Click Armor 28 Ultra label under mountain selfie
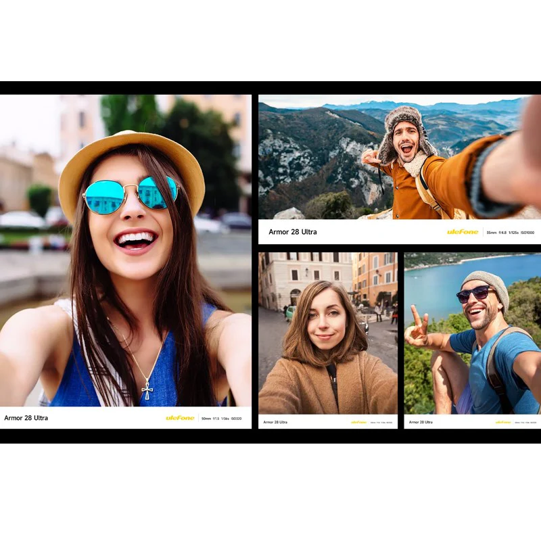Image resolution: width=541 pixels, height=541 pixels. click(x=293, y=232)
